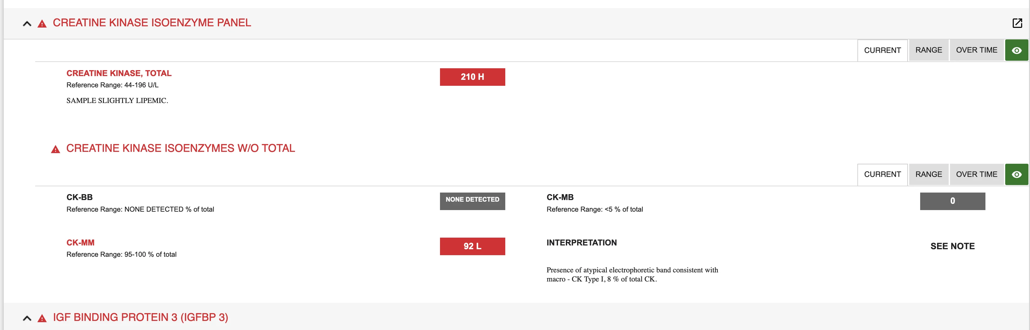
Task: Select RANGE tab in the top panel
Action: [928, 50]
